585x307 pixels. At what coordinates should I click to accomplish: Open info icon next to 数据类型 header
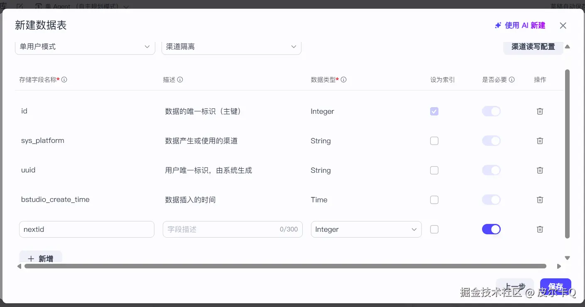click(x=344, y=80)
